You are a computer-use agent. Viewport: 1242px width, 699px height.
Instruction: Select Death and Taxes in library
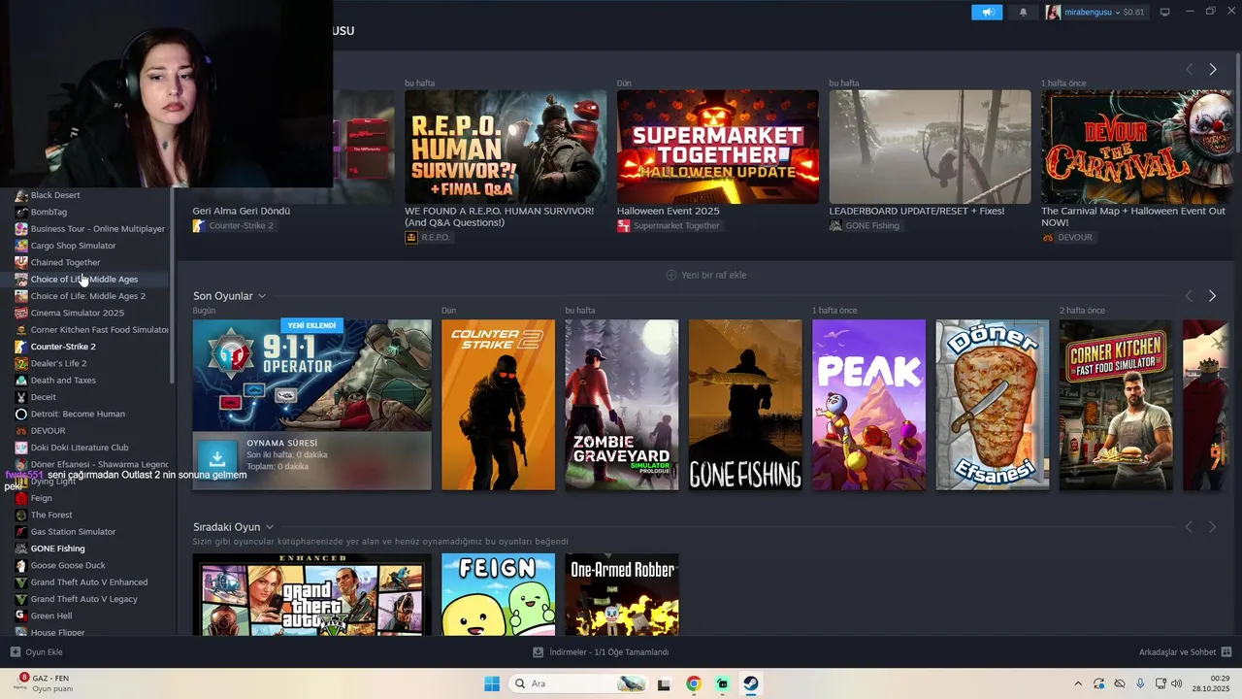[63, 381]
